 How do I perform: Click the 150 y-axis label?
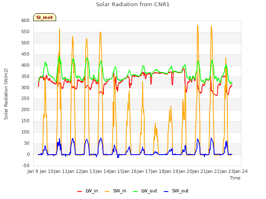coord(25,121)
